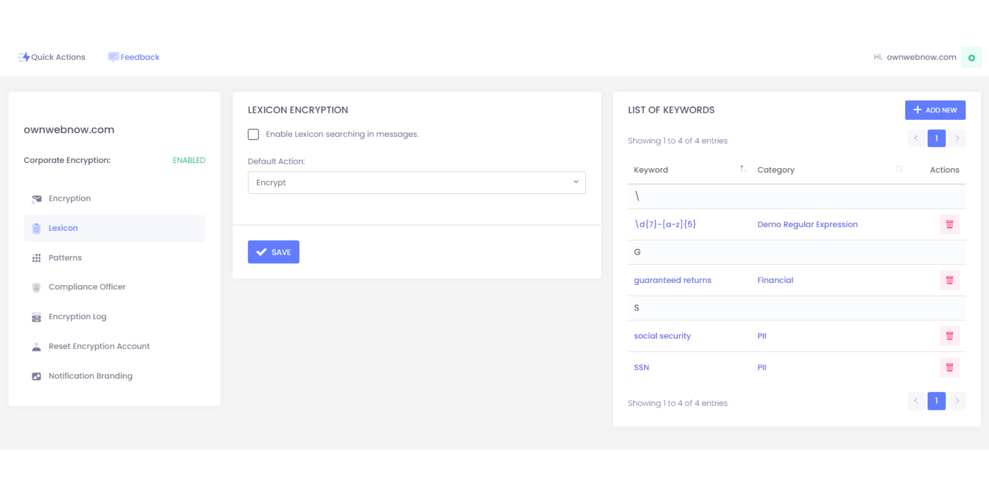This screenshot has height=499, width=989.
Task: Open the Patterns section
Action: pos(65,258)
